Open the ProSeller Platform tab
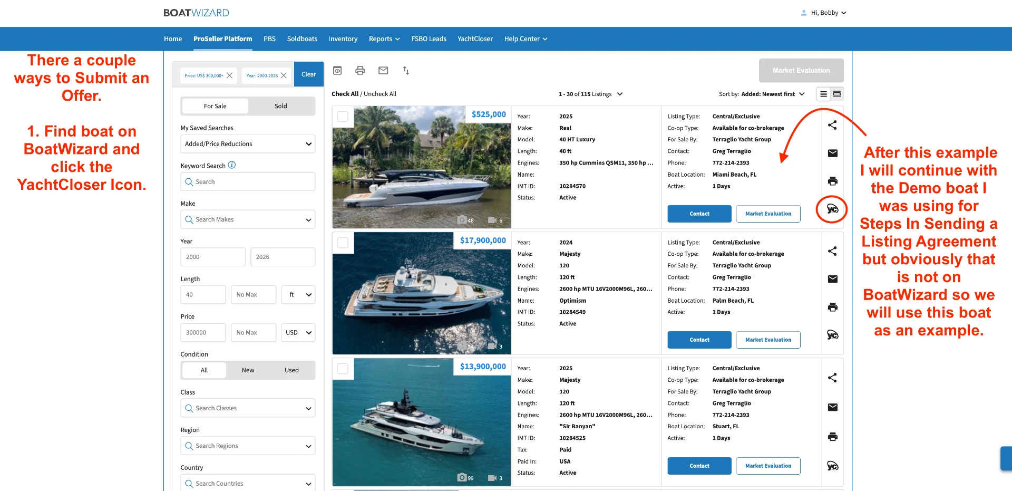This screenshot has width=1012, height=491. pyautogui.click(x=223, y=39)
